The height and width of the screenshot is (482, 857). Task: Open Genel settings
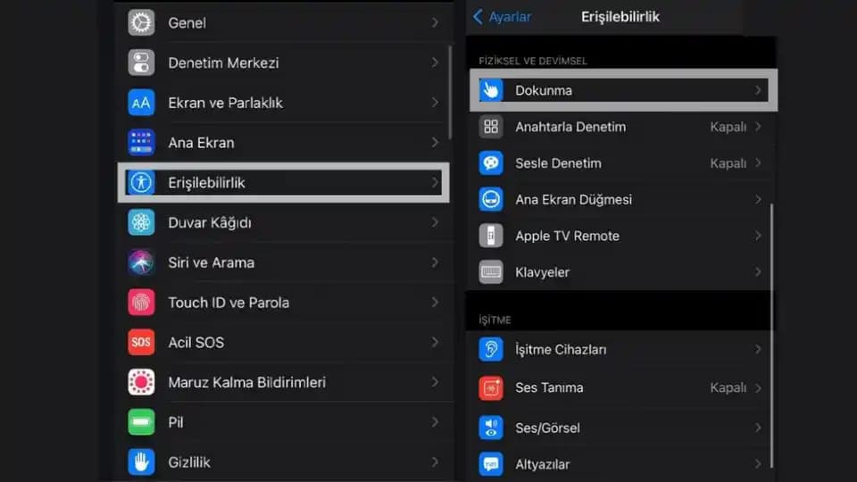point(284,23)
